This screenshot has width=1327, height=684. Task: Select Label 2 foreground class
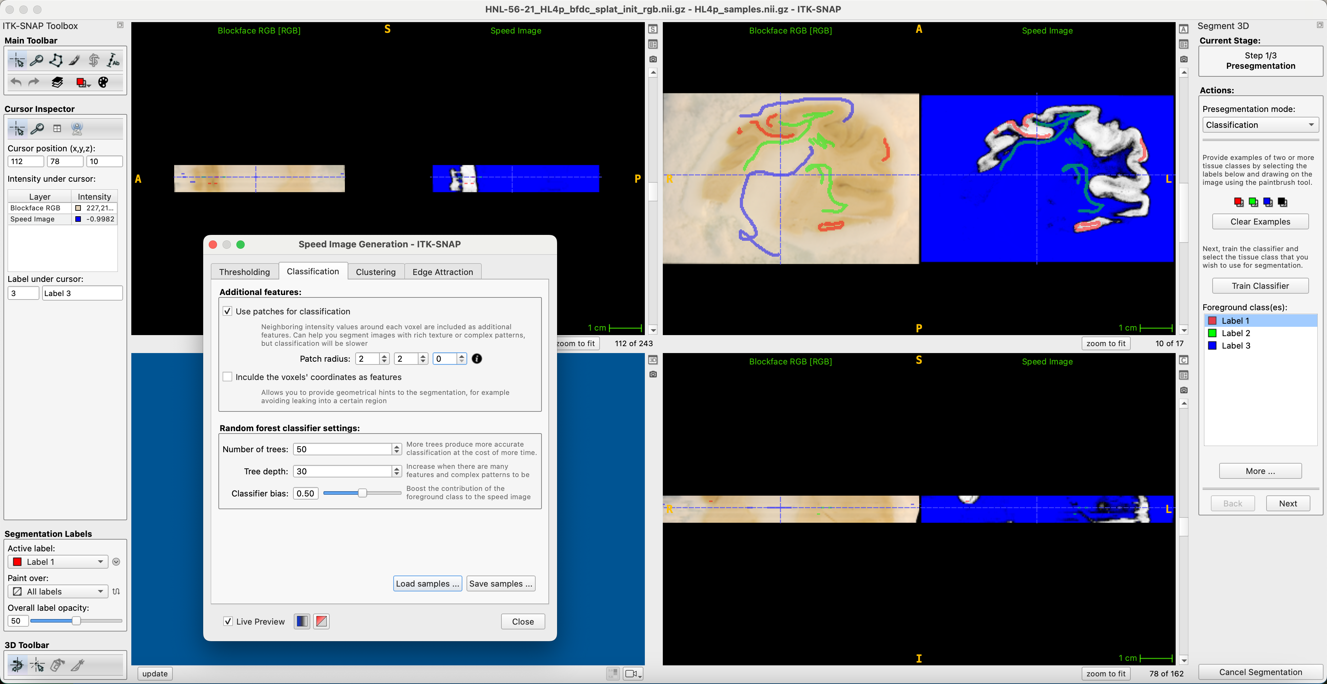[1261, 333]
